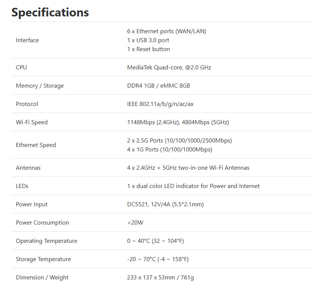This screenshot has height=285, width=312.
Task: Click the "<20W" power consumption value
Action: point(135,223)
